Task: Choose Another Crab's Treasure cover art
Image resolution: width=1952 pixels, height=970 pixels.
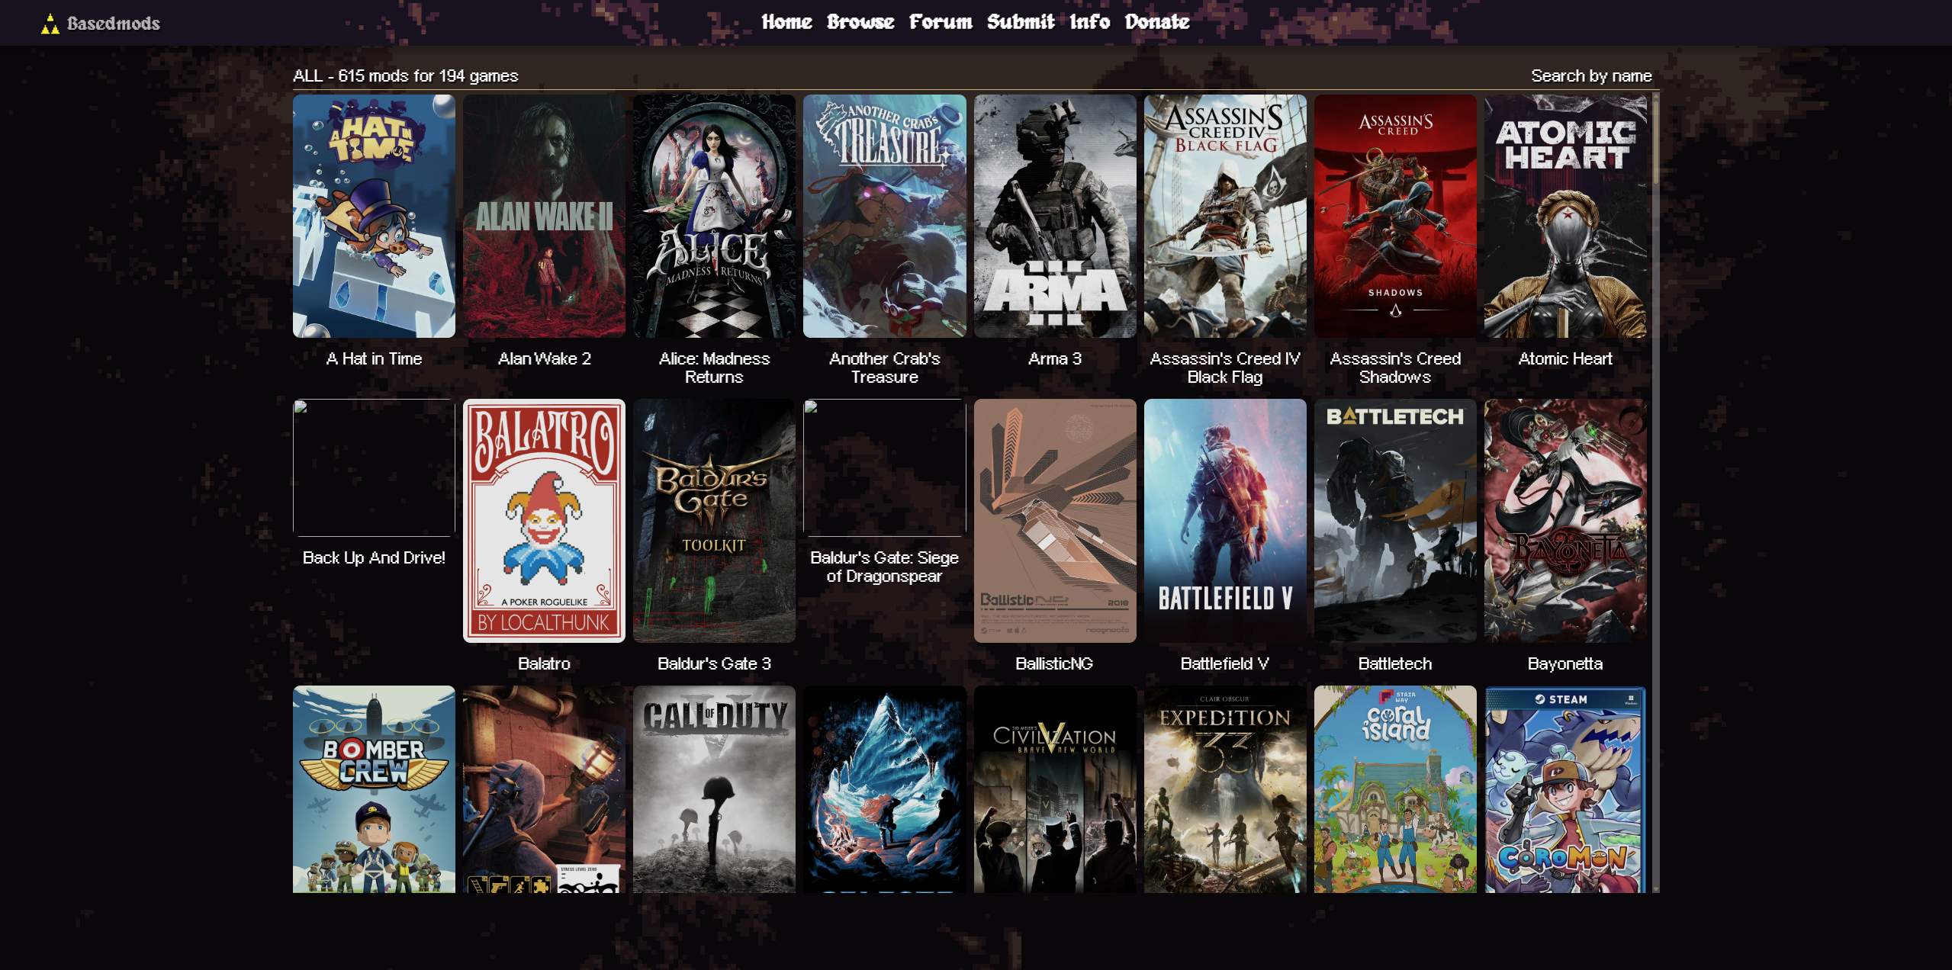Action: tap(885, 216)
